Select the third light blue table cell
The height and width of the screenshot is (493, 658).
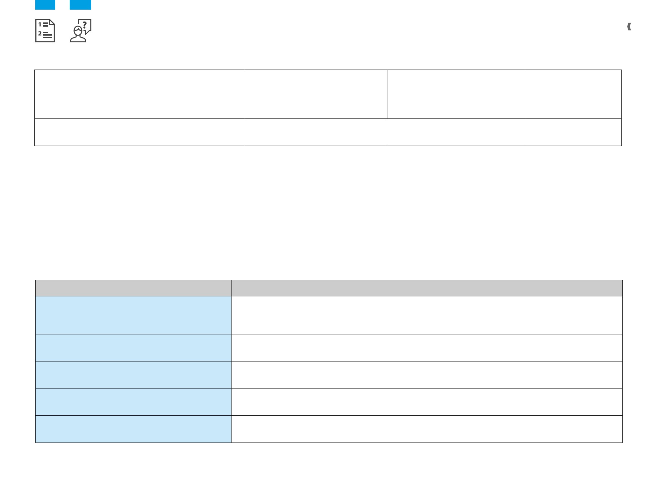pos(133,375)
